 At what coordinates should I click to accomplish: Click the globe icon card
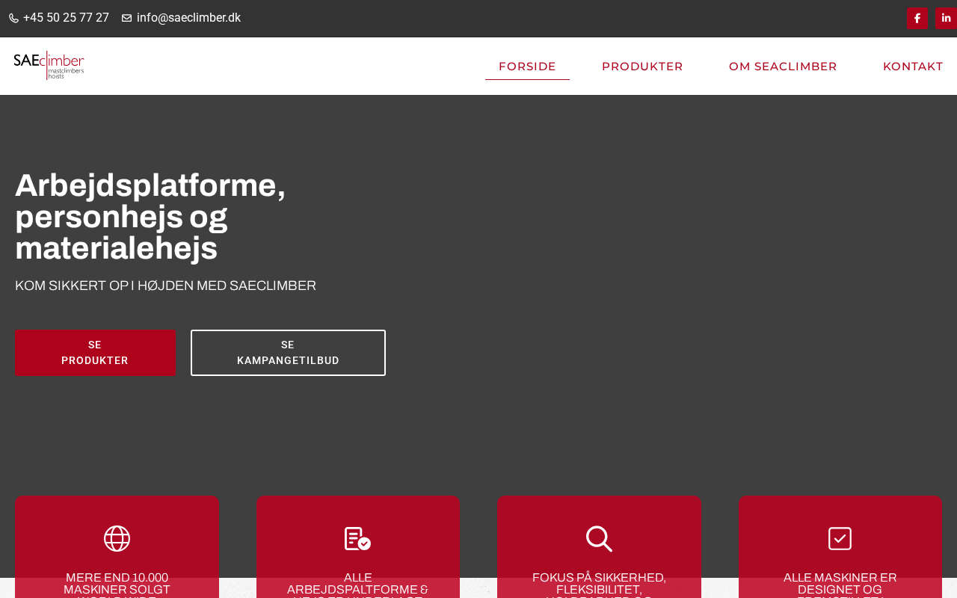pos(117,538)
